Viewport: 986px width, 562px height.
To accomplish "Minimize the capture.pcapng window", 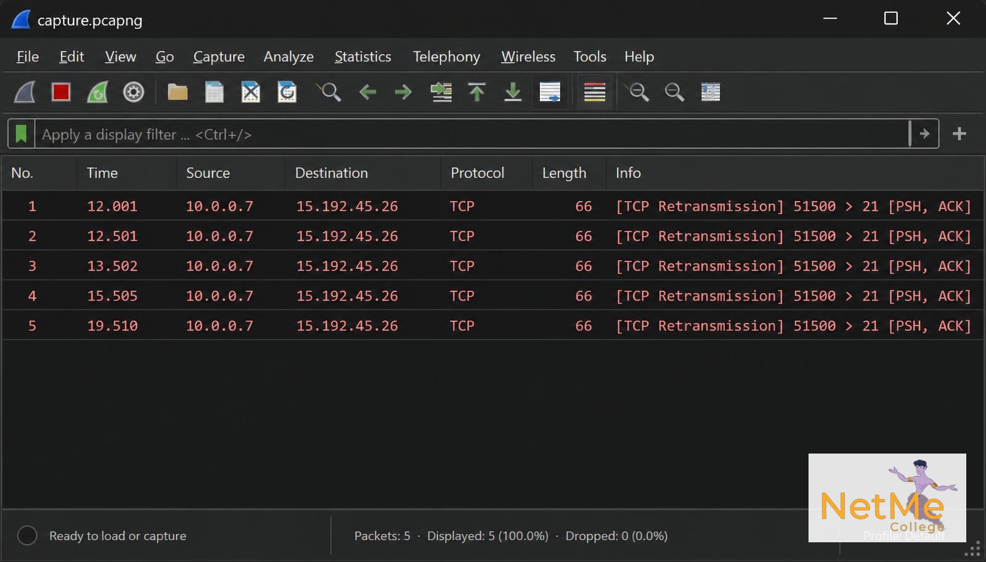I will (830, 18).
